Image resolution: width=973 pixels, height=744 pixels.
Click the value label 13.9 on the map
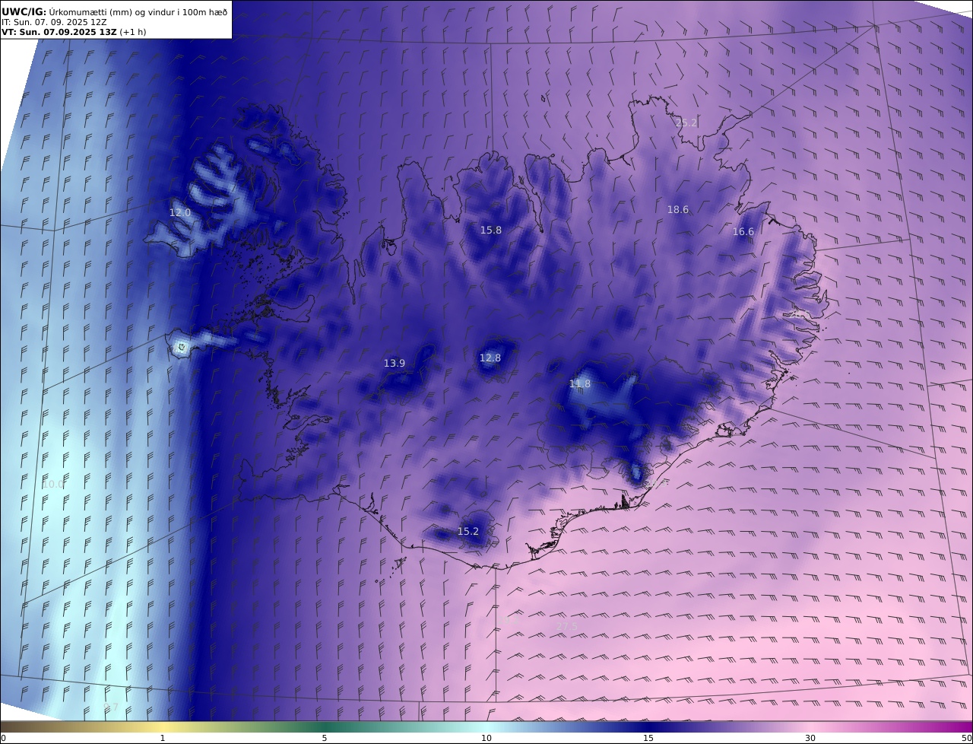point(395,363)
